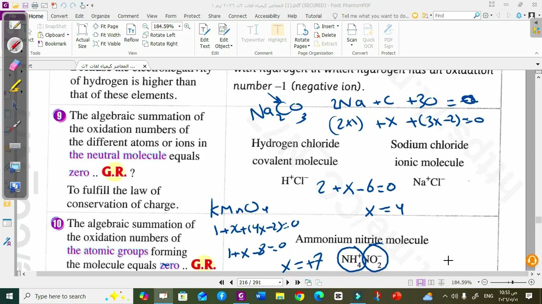Expand Insert pages dropdown
The image size is (542, 304).
[x=337, y=26]
